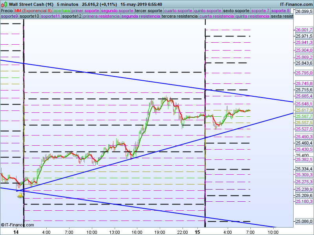The image size is (314, 235).
Task: Click the Wall Street Cash (1€) title
Action: click(31, 4)
